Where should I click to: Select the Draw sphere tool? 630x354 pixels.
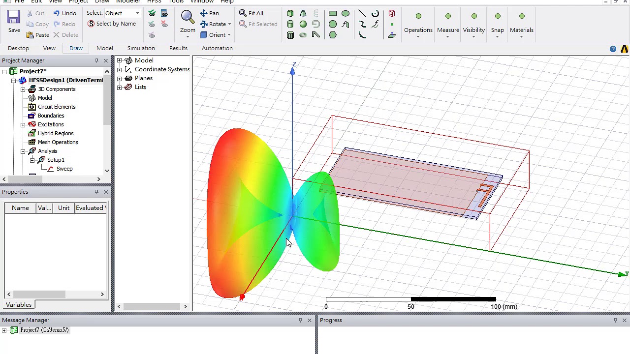303,24
